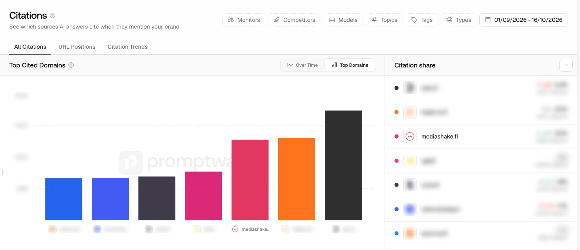Click the orange bar in the chart
The image size is (580, 250).
[297, 179]
